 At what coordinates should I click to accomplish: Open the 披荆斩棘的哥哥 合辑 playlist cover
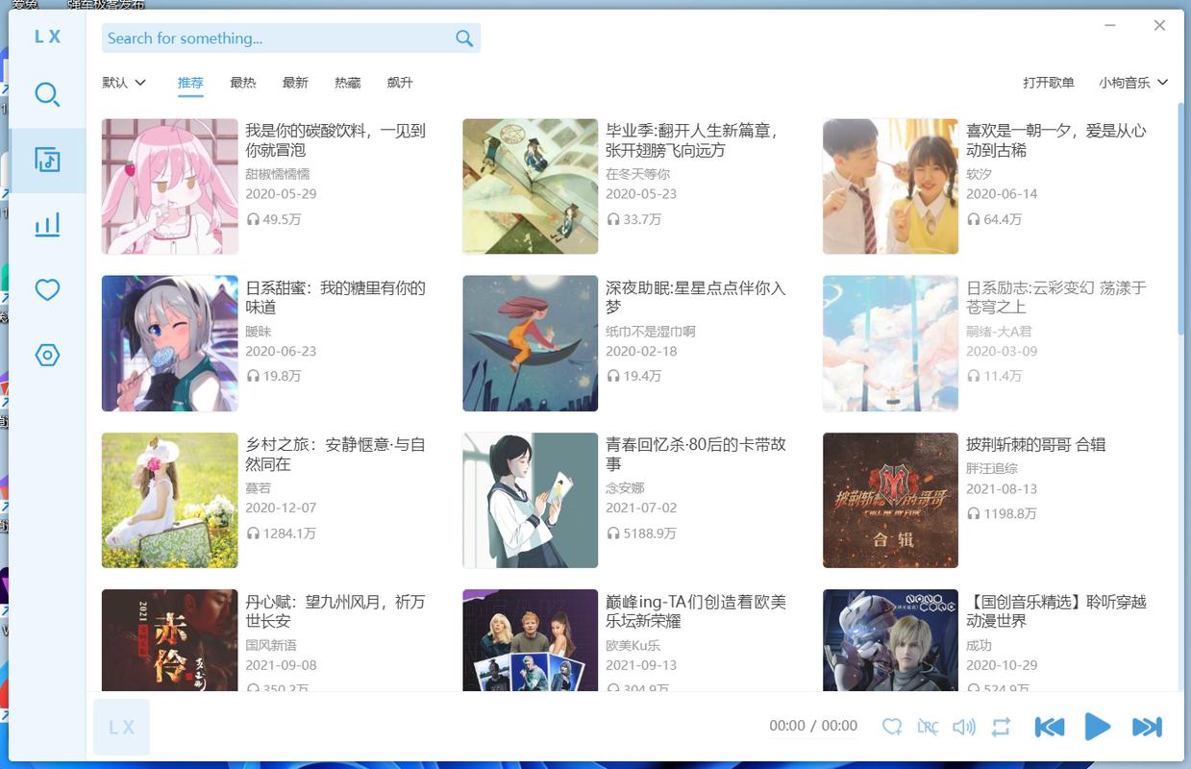(x=890, y=500)
